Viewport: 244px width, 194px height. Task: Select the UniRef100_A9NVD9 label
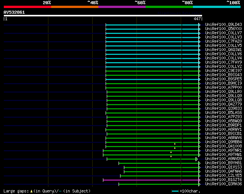click(x=223, y=159)
